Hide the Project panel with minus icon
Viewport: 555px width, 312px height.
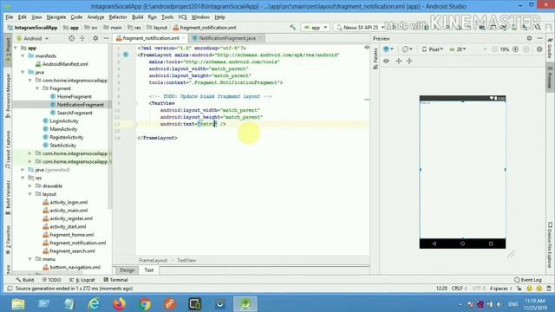[106, 38]
